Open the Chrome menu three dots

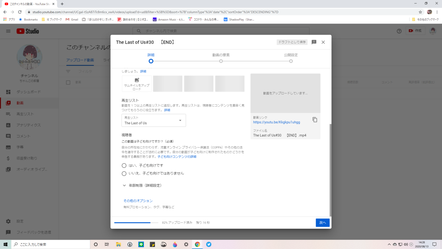click(437, 12)
